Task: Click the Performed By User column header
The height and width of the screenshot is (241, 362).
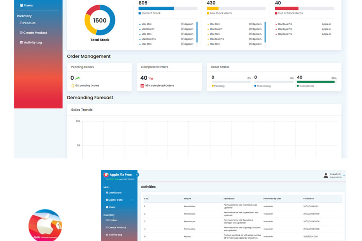Action: pyautogui.click(x=272, y=199)
